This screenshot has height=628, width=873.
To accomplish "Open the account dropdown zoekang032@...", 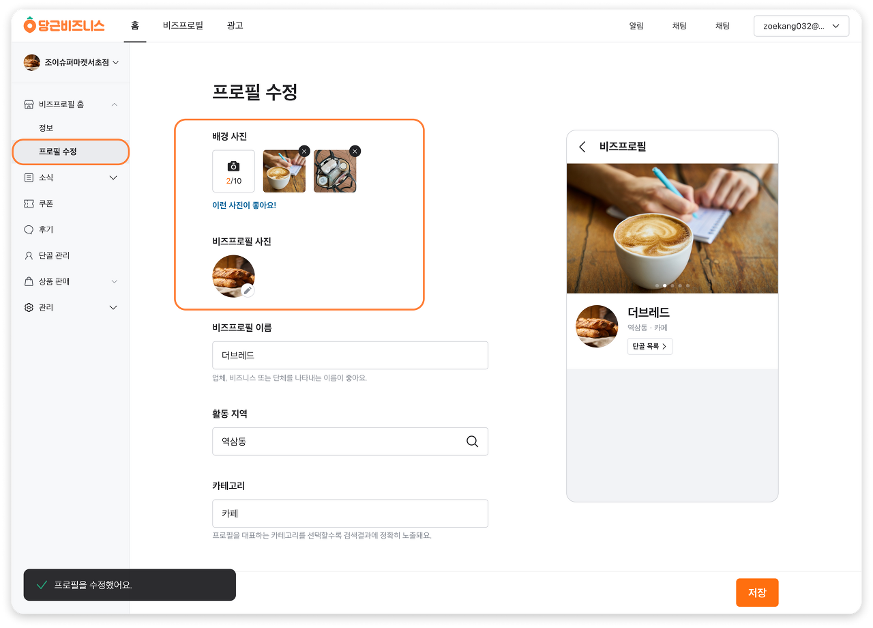I will [801, 26].
